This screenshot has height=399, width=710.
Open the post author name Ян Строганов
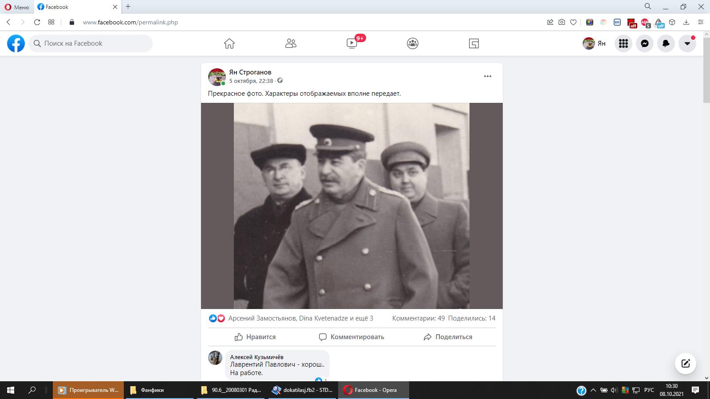[250, 72]
